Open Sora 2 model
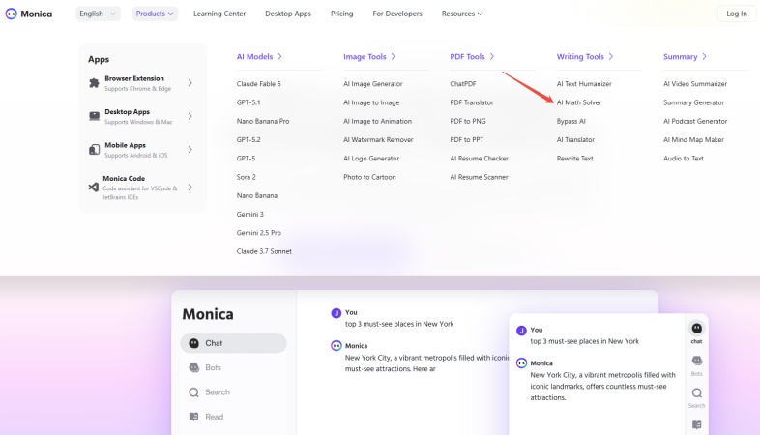This screenshot has width=760, height=435. point(247,177)
